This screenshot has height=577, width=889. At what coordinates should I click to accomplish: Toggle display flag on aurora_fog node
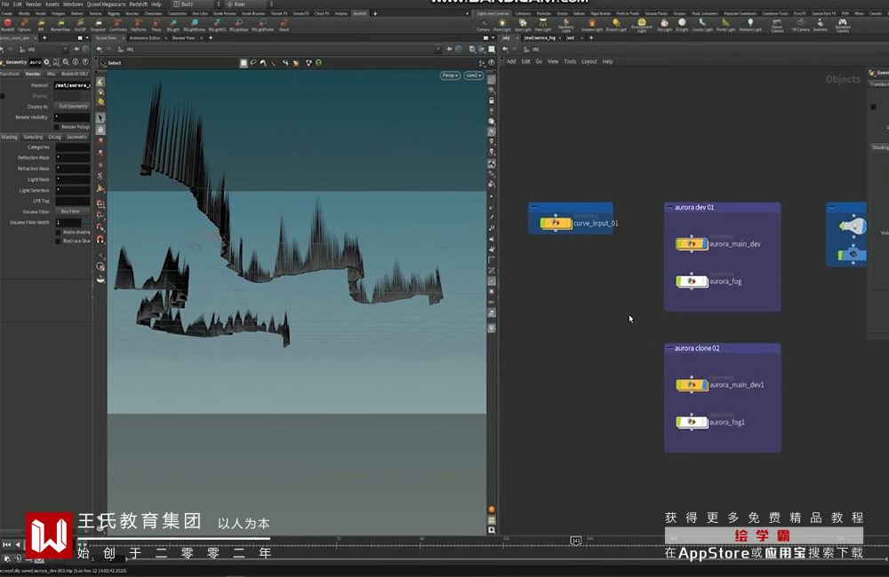[705, 281]
